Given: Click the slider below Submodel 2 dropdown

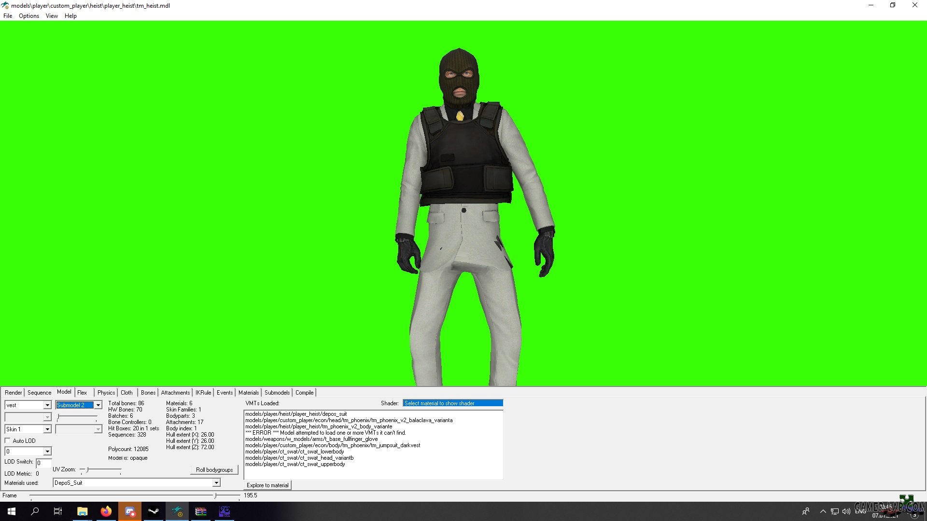Looking at the screenshot, I should (77, 417).
